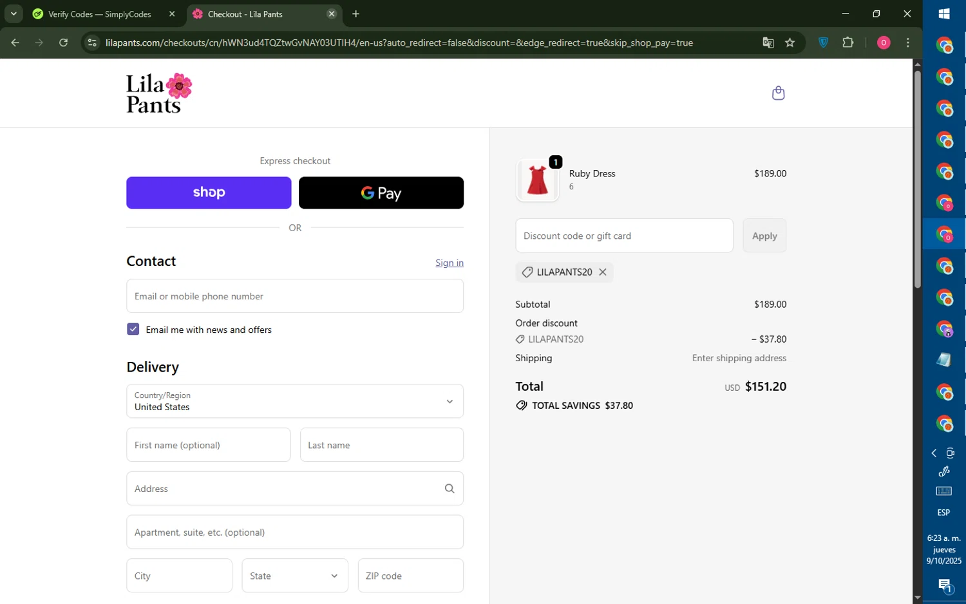Open the State dropdown
The height and width of the screenshot is (604, 966).
[x=295, y=576]
